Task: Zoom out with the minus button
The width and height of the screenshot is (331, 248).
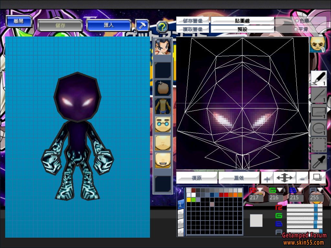Action: 302,178
